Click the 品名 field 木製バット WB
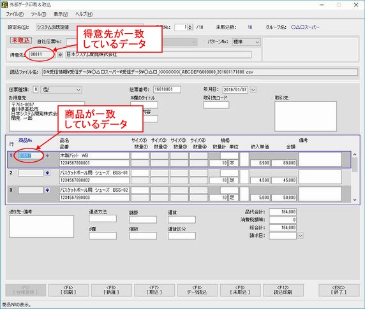 (x=94, y=155)
